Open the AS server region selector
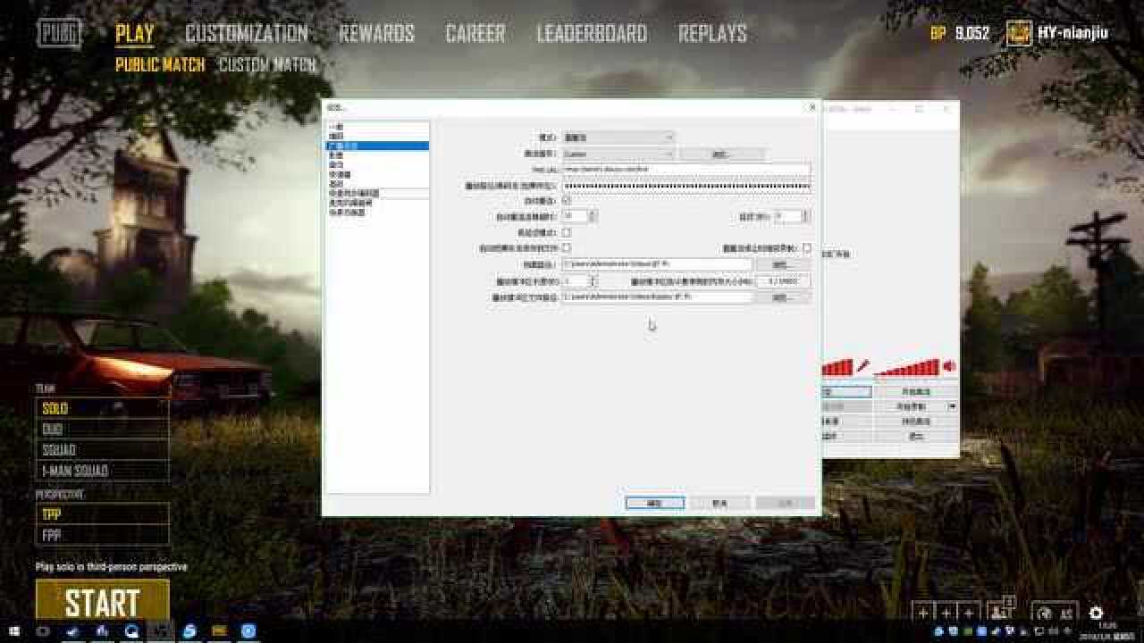Screen dimensions: 1144x643 coord(1055,614)
